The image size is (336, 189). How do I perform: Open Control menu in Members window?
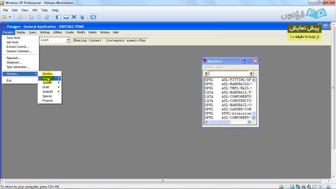(x=208, y=67)
